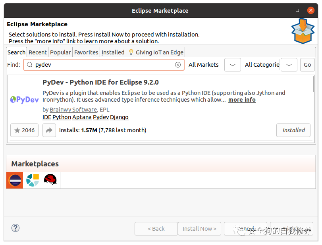Image resolution: width=322 pixels, height=245 pixels.
Task: Open the All Categories dropdown arrow
Action: [289, 65]
